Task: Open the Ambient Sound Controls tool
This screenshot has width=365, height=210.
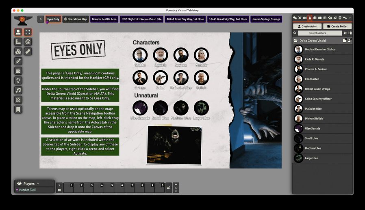Action: [x=18, y=90]
